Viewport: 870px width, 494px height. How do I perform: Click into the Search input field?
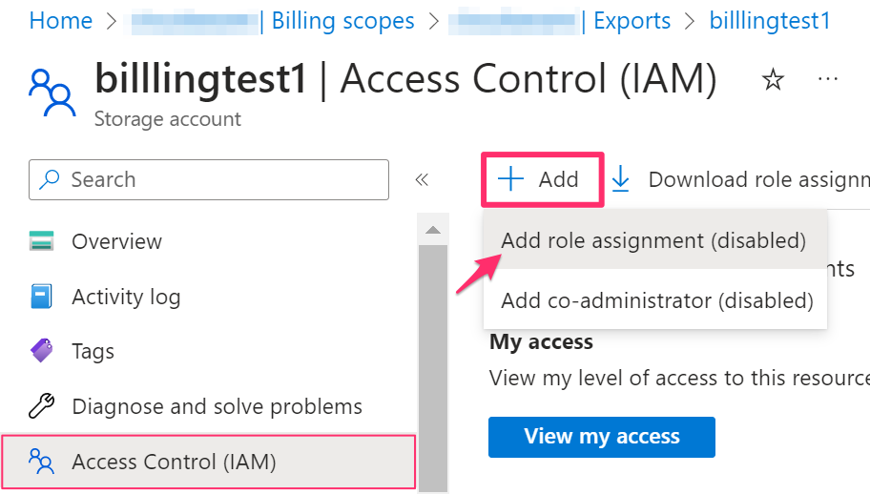pos(219,179)
